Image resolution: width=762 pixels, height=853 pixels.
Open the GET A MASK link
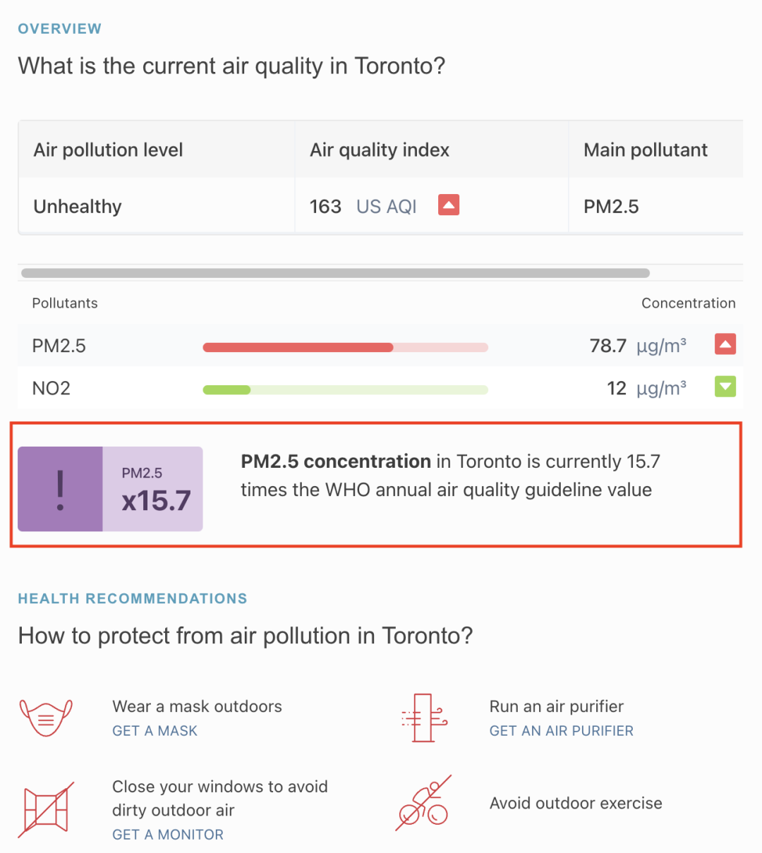[155, 731]
